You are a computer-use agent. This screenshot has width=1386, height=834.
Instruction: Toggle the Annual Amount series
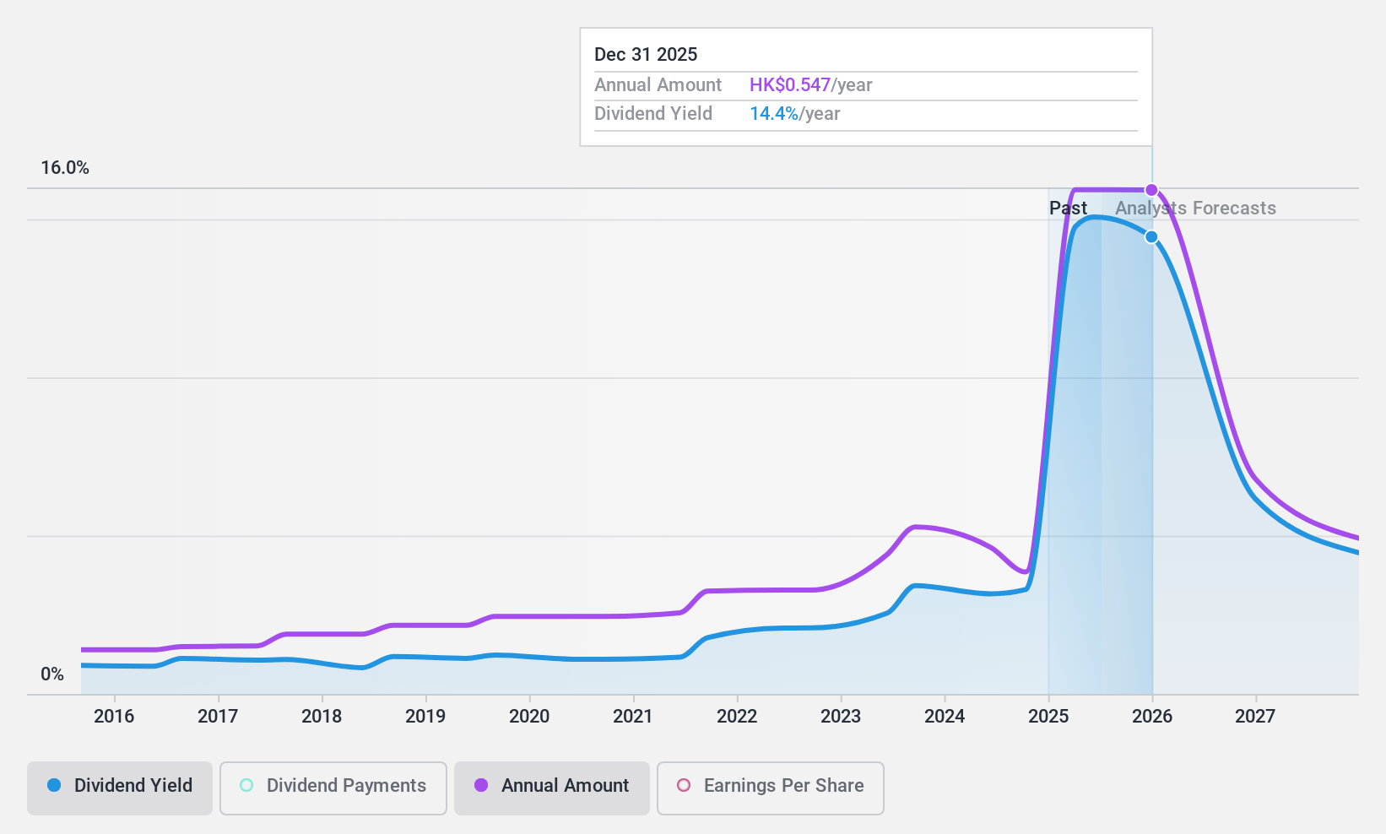pos(552,788)
